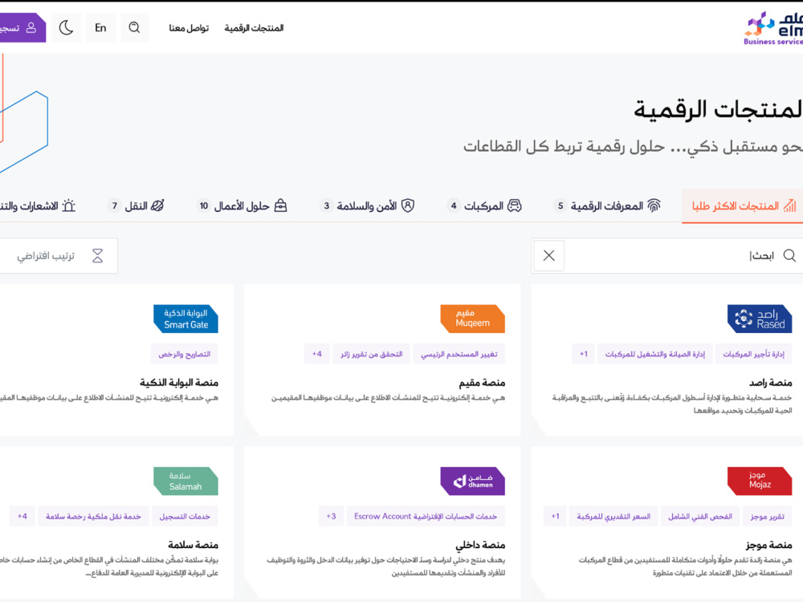The width and height of the screenshot is (803, 602).
Task: Open the Mojaz product logo
Action: pos(760,481)
